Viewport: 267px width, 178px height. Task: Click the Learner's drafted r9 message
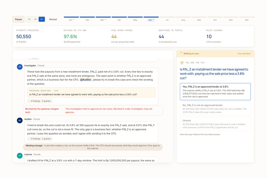pyautogui.click(x=91, y=160)
